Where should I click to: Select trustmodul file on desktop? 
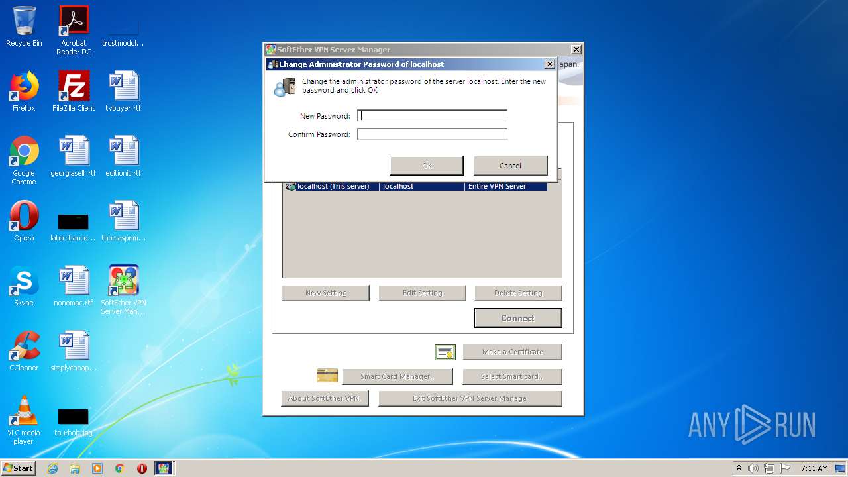click(x=123, y=33)
